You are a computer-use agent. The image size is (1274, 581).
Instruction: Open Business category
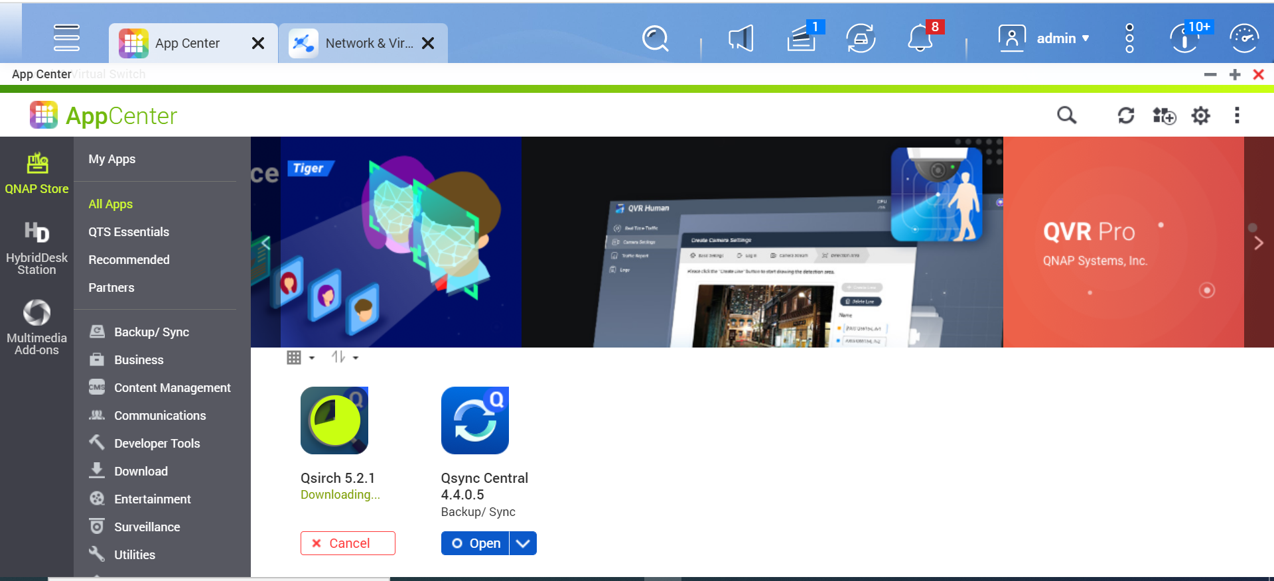127,359
